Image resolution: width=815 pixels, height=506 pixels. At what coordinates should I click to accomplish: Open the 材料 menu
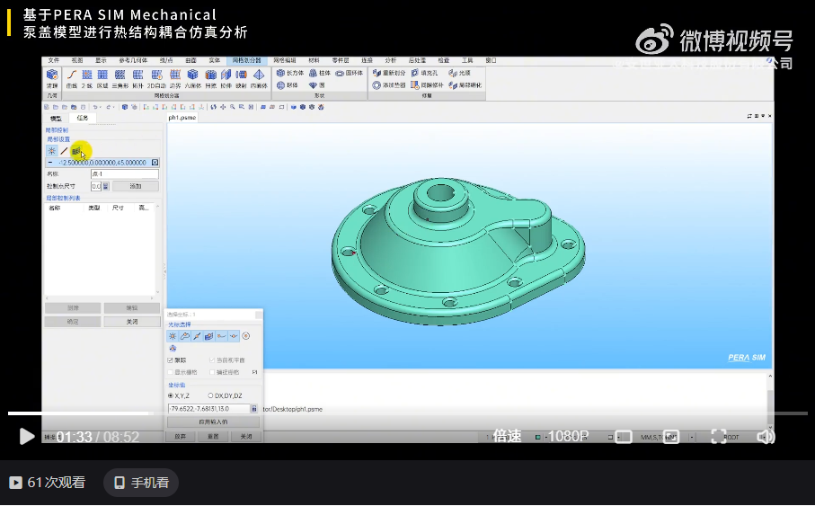tap(314, 61)
